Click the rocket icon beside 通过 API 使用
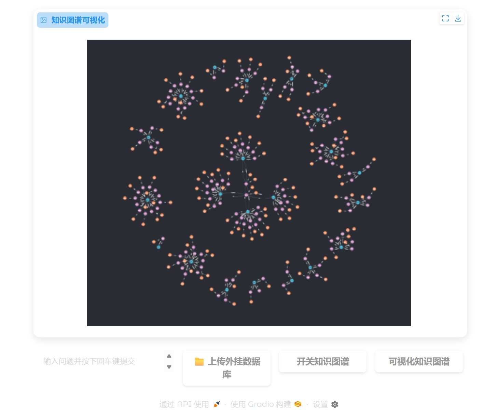 pyautogui.click(x=217, y=404)
